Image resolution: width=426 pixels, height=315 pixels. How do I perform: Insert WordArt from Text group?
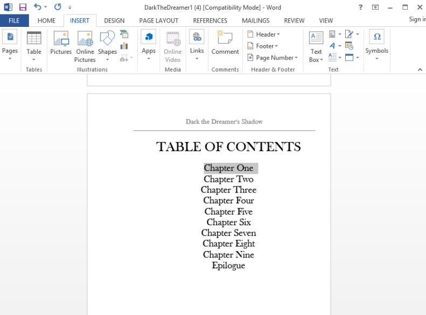[x=333, y=46]
